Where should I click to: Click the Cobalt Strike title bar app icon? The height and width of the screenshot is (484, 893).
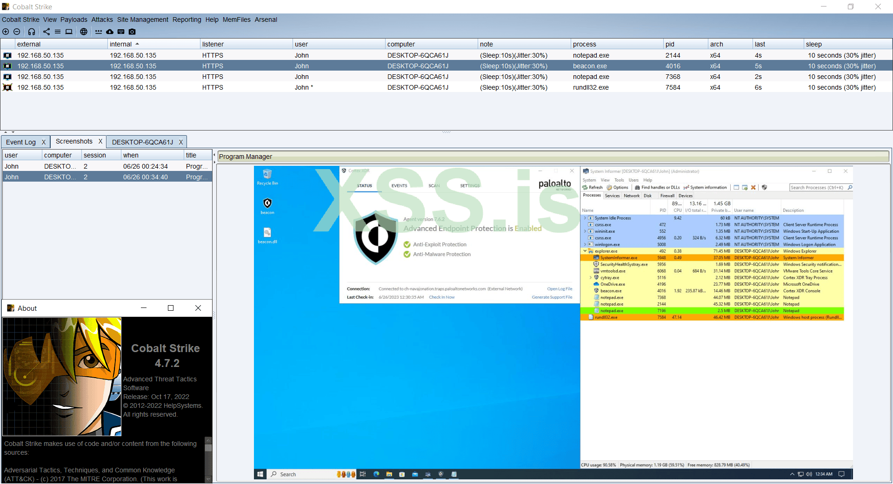click(6, 7)
